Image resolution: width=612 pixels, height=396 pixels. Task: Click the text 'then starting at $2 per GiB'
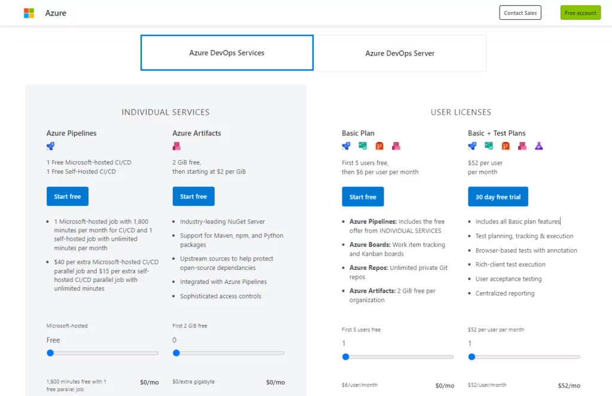point(209,171)
